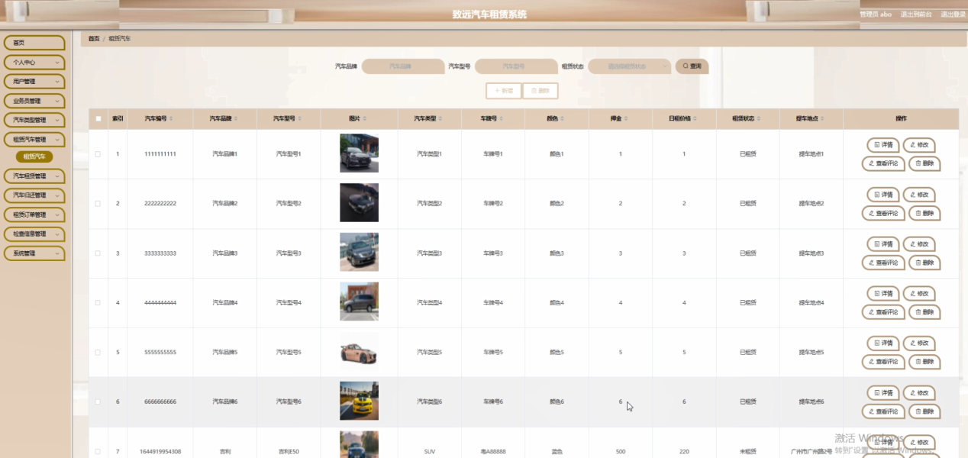Open the 租赁状态 filter dropdown
The image size is (968, 458).
coord(629,66)
